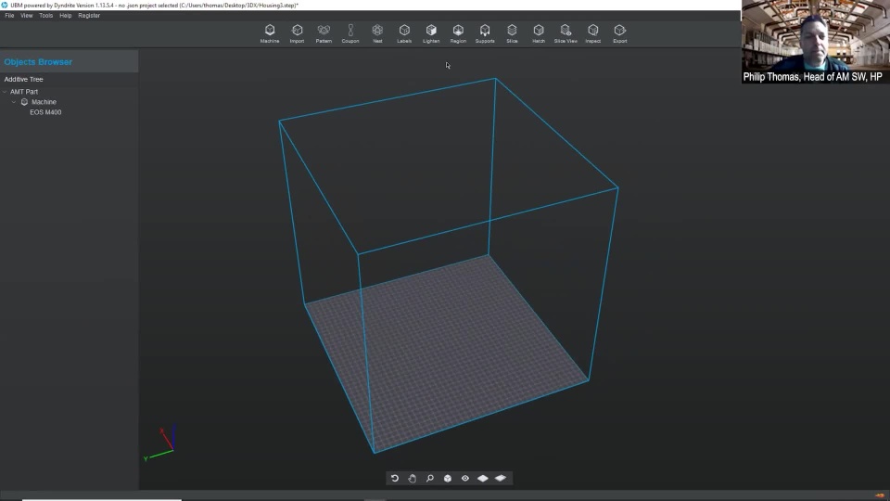
Task: Activate the Inspect tool
Action: 592,33
